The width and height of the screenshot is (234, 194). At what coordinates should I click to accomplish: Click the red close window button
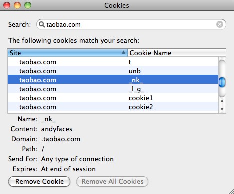(x=7, y=5)
